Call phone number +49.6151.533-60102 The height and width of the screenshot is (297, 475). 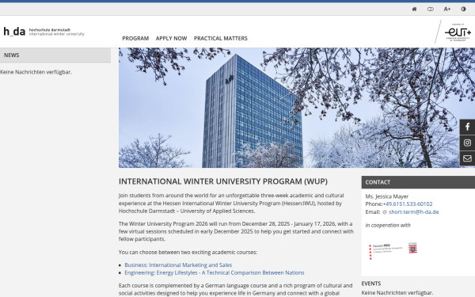[408, 204]
